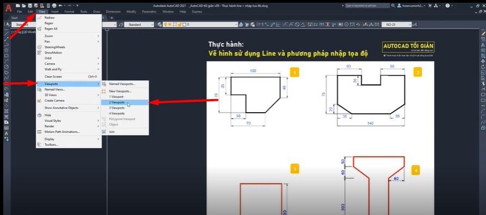This screenshot has width=486, height=215.
Task: Expand the 3D Views submenu
Action: point(69,95)
